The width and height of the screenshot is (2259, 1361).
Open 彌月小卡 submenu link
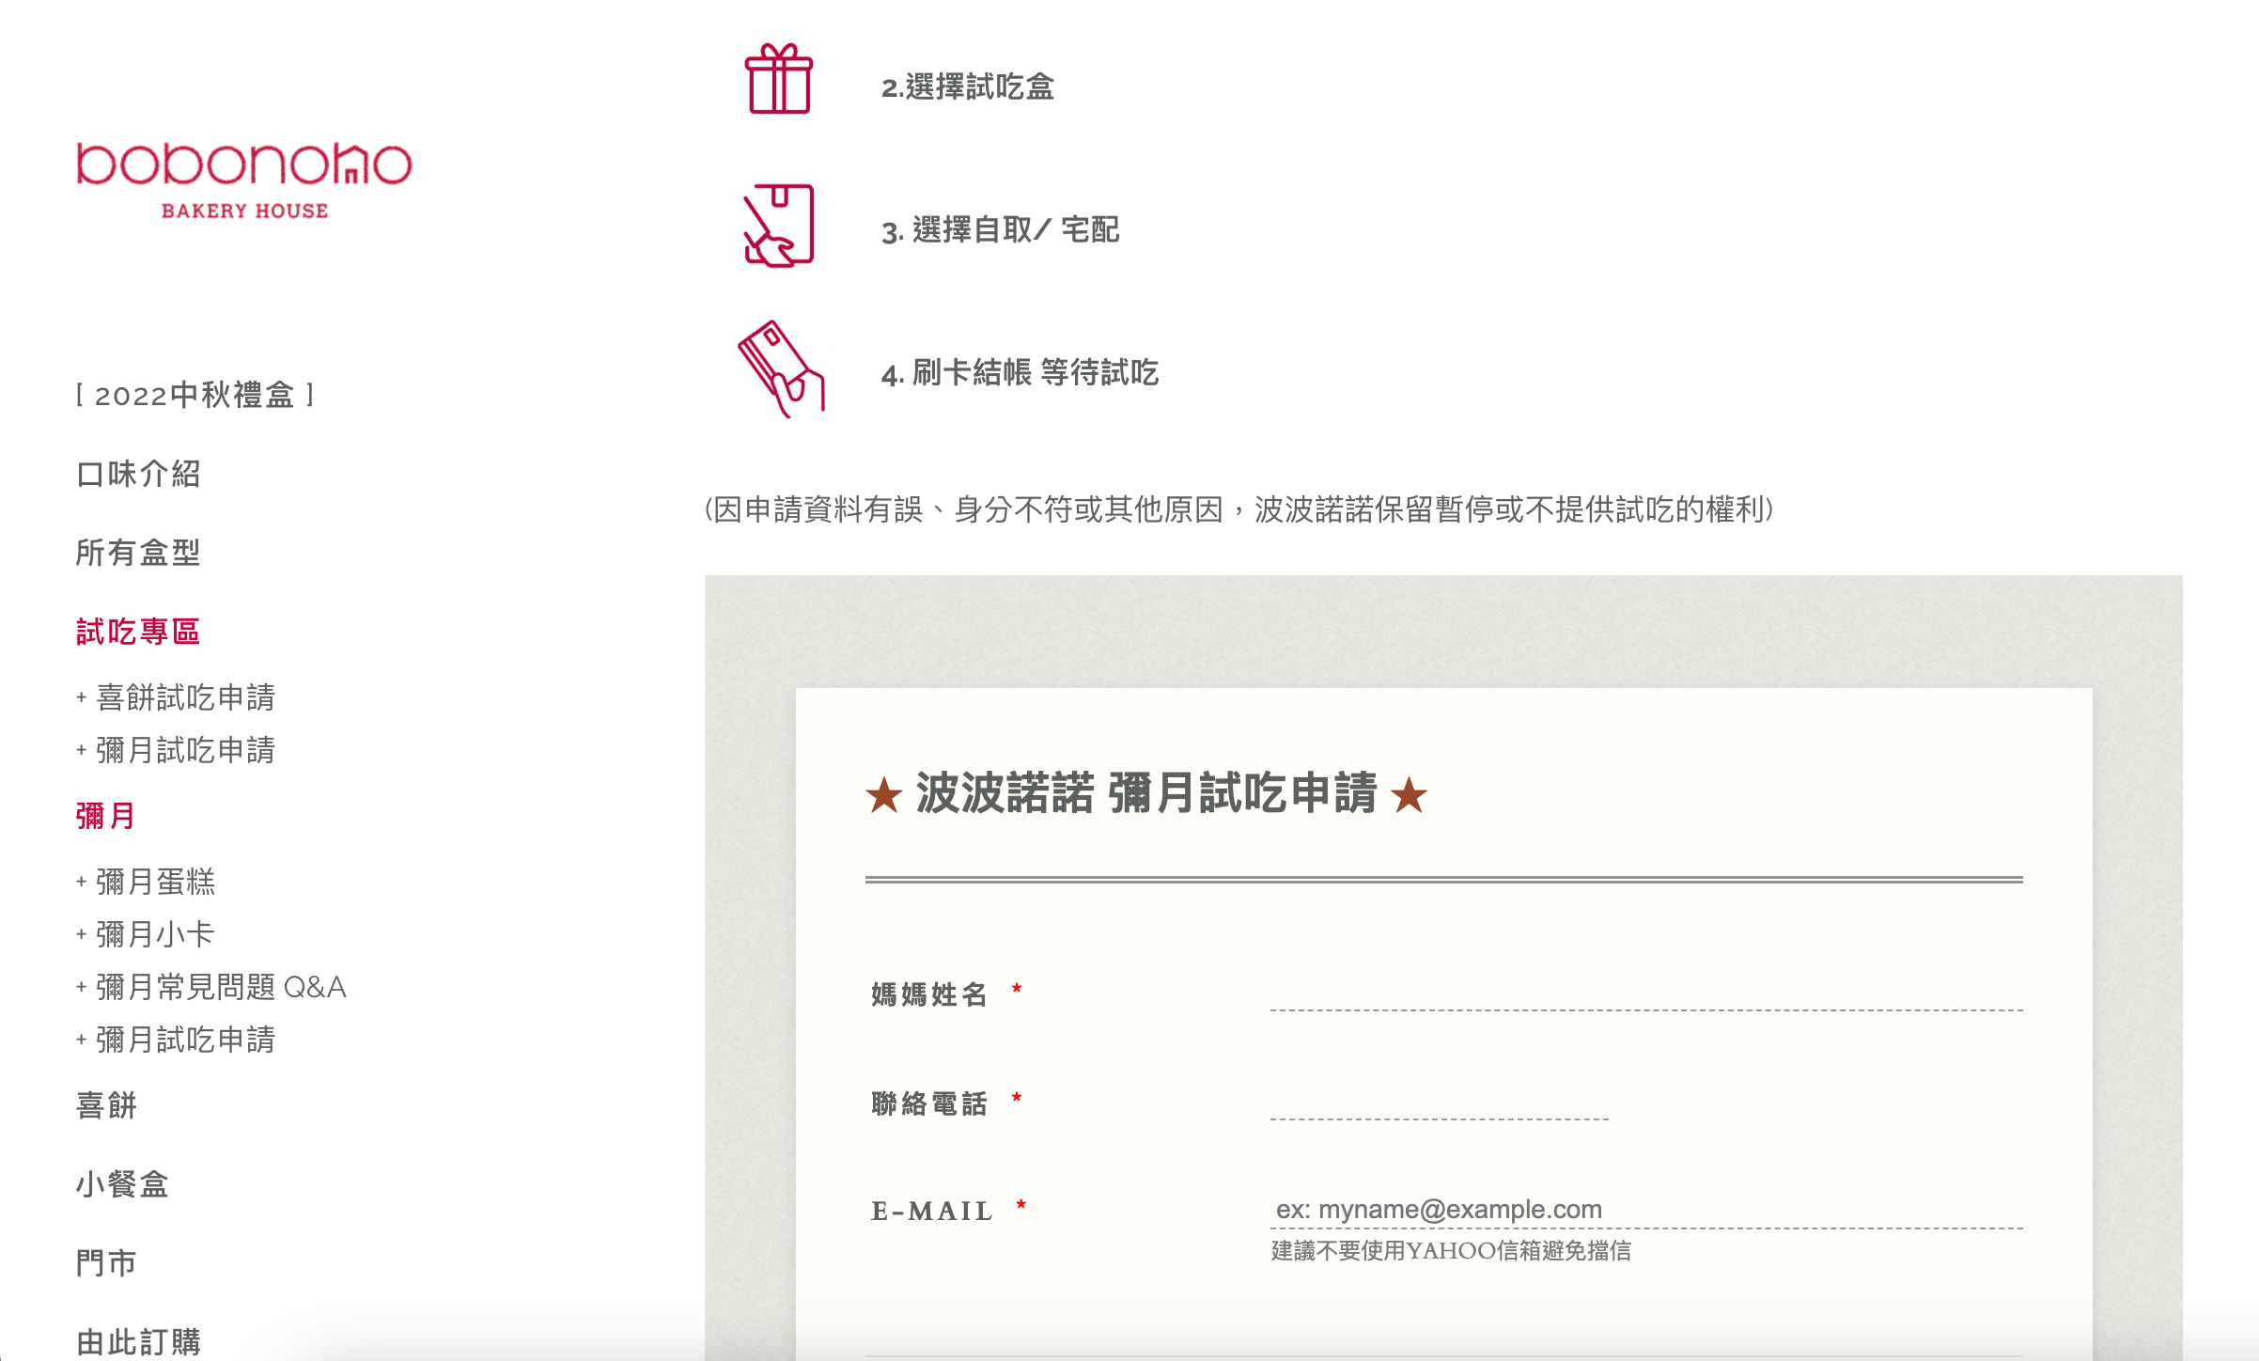pos(146,934)
